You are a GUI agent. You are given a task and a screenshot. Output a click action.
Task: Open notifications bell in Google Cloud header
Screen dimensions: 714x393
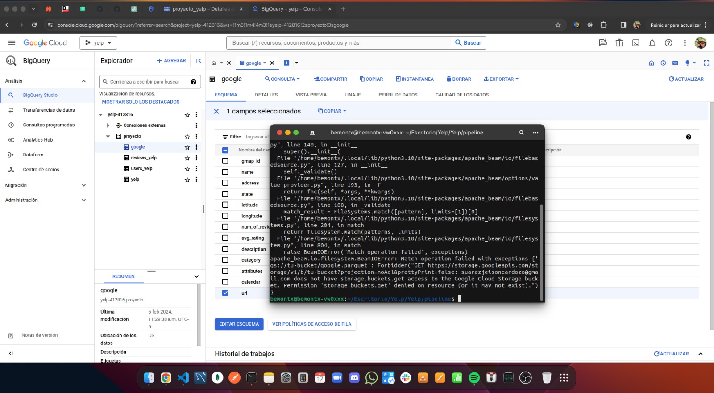click(x=652, y=43)
